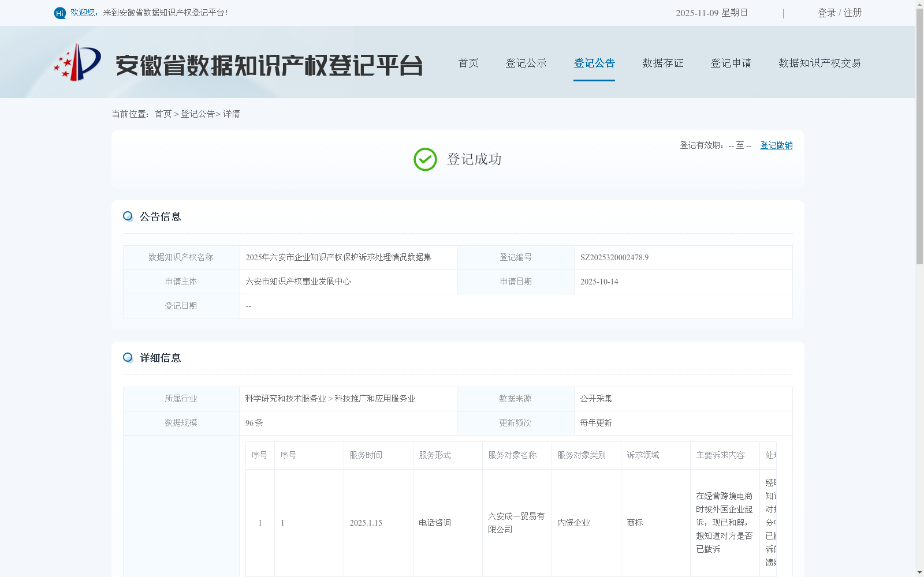Image resolution: width=924 pixels, height=577 pixels.
Task: Click the 服务形式 column header
Action: [x=435, y=455]
